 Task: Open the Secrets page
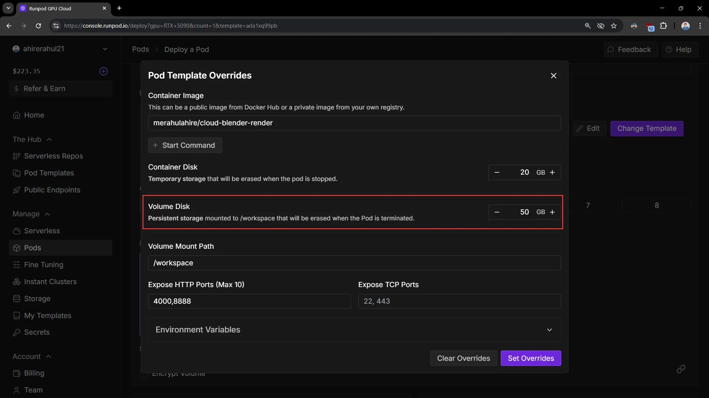pyautogui.click(x=37, y=332)
